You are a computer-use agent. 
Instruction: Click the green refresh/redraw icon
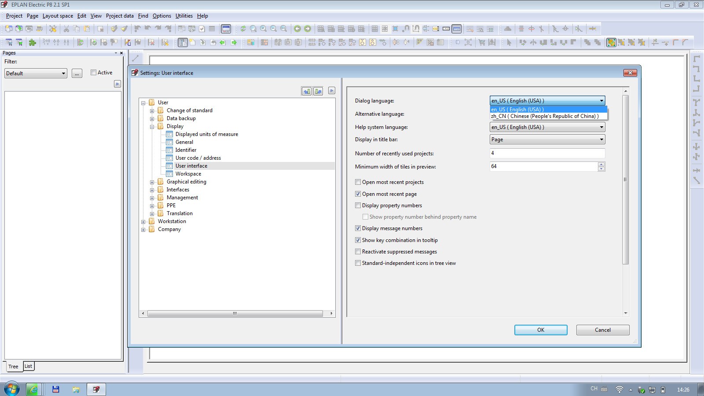[x=243, y=29]
